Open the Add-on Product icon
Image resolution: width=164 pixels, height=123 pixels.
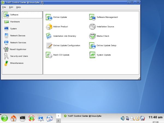[49, 27]
